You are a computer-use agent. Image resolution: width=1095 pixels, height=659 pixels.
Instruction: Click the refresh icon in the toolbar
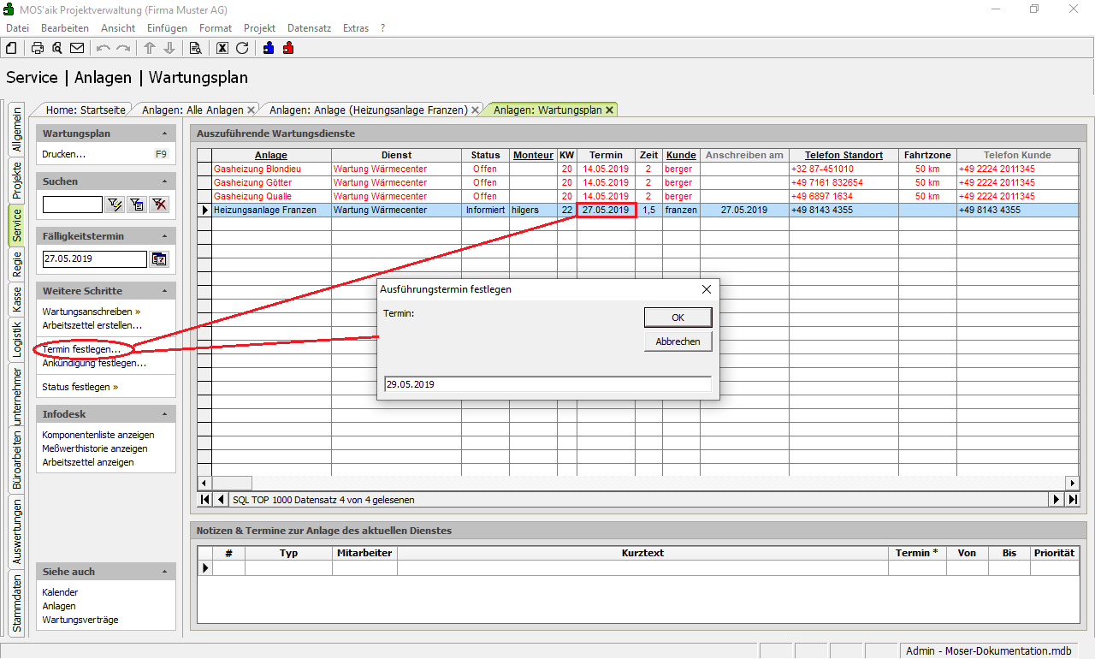coord(242,48)
